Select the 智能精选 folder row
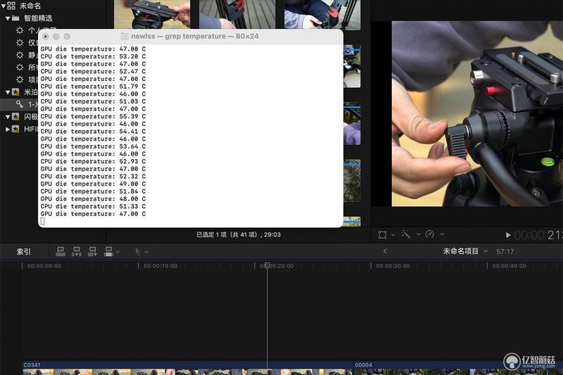The width and height of the screenshot is (563, 375). click(54, 18)
